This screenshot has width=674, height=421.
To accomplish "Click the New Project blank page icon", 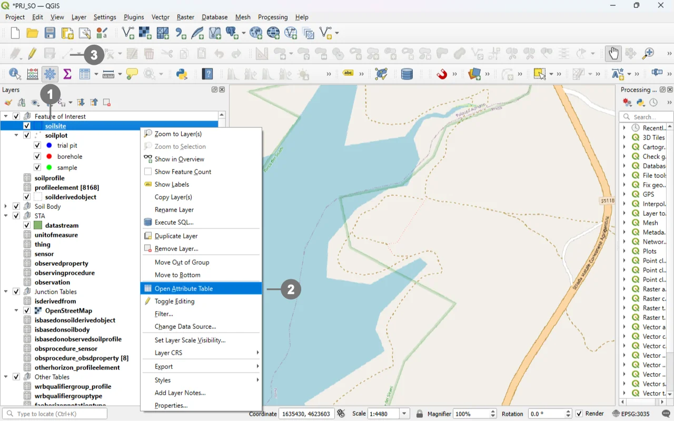I will click(x=15, y=33).
